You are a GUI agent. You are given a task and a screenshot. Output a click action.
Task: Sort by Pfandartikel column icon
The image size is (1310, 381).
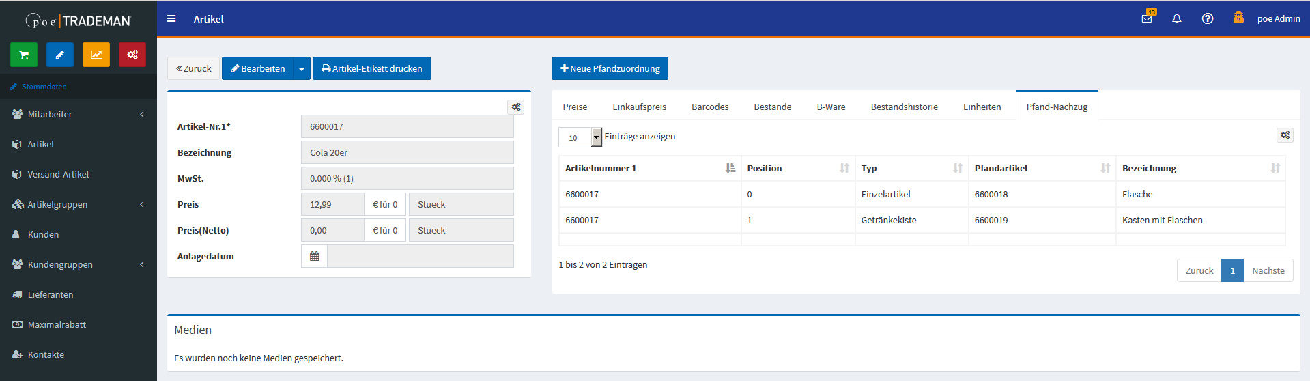tap(1105, 168)
